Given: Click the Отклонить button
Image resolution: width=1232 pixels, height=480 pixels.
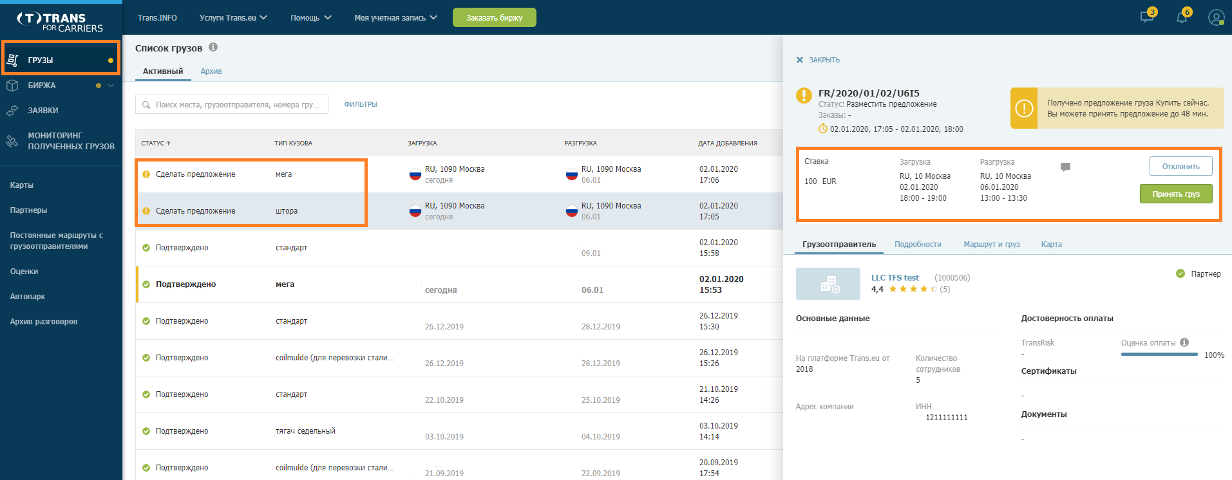Looking at the screenshot, I should [x=1181, y=166].
